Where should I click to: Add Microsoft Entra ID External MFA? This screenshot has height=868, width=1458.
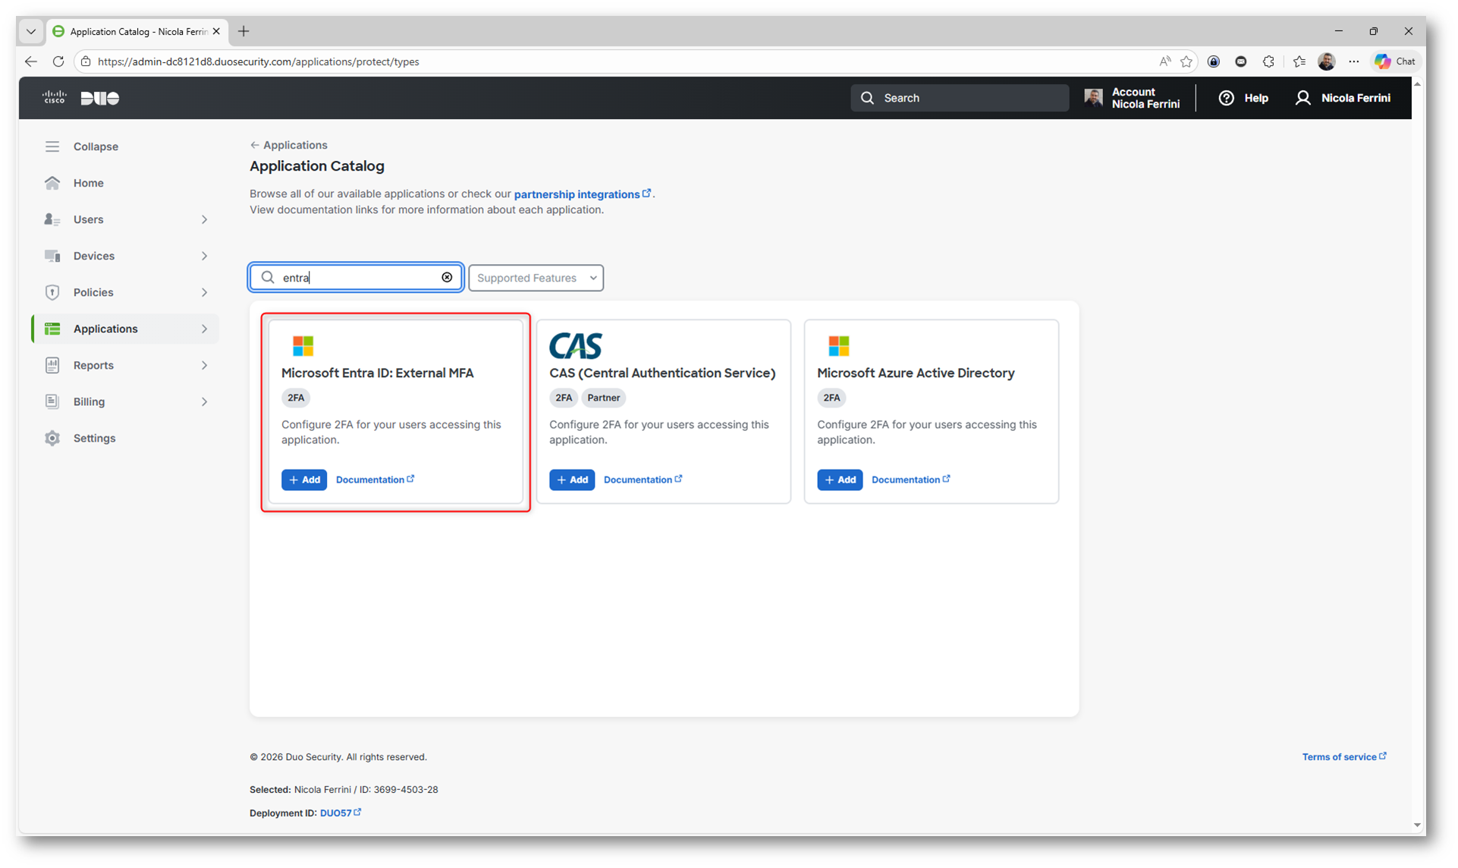tap(303, 480)
